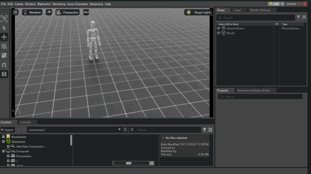Activate the Scale tool
This screenshot has width=311, height=174.
point(4,55)
